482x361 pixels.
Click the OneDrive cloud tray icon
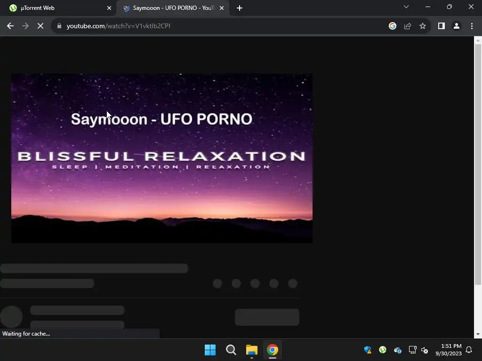(397, 350)
